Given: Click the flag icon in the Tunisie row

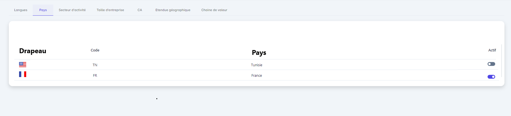Looking at the screenshot, I should tap(23, 65).
